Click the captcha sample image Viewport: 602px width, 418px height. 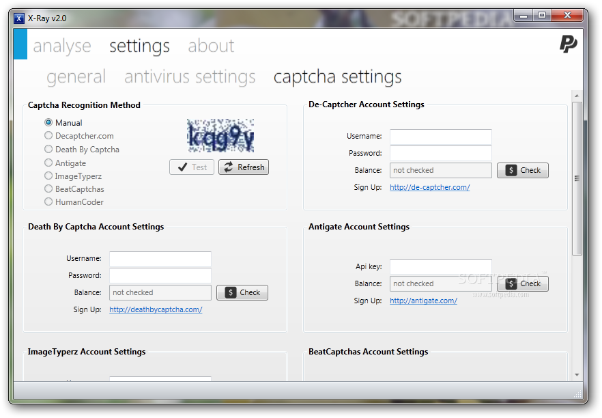tap(220, 135)
